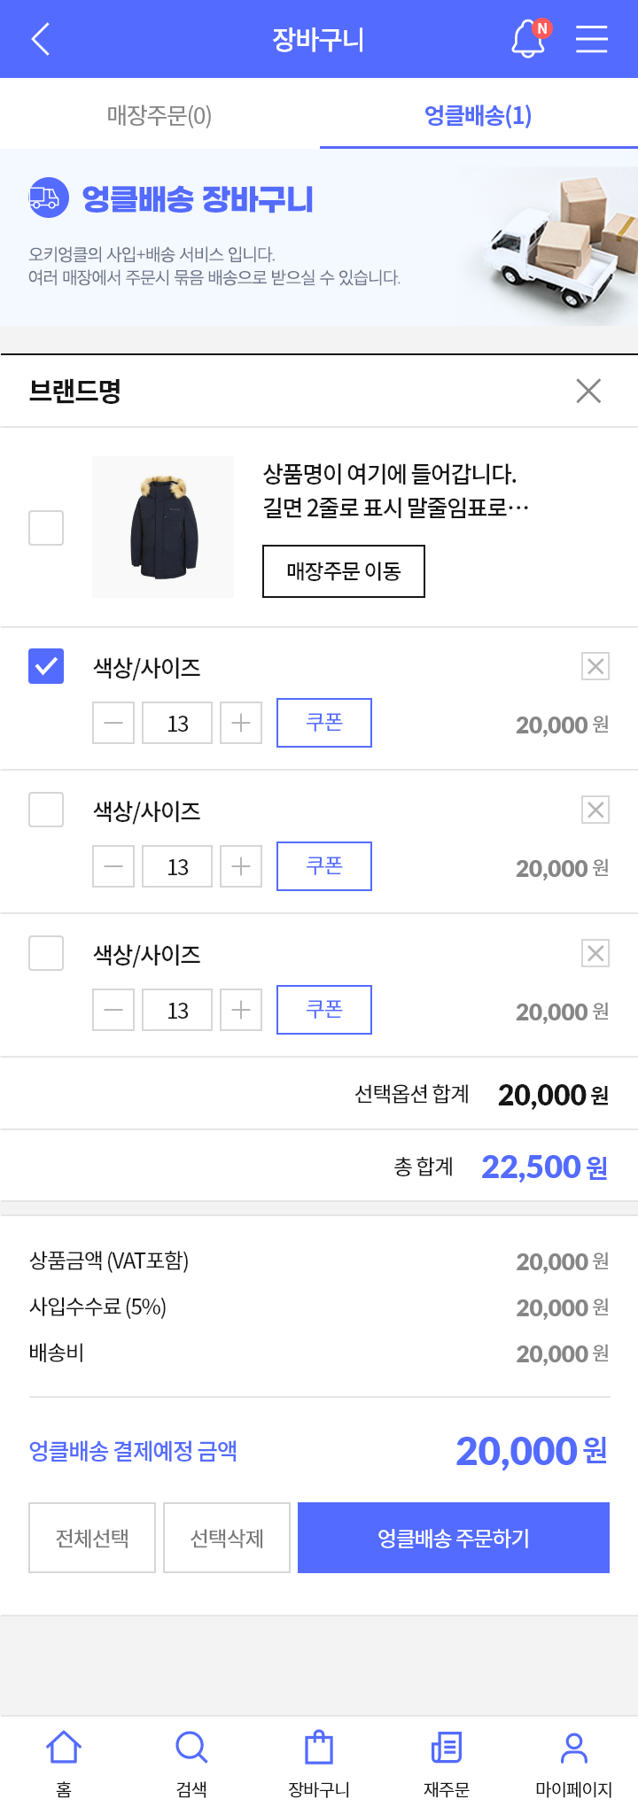
Task: Open the jacket product thumbnail
Action: pos(163,527)
